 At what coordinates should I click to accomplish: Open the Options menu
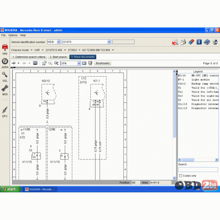pos(13,35)
